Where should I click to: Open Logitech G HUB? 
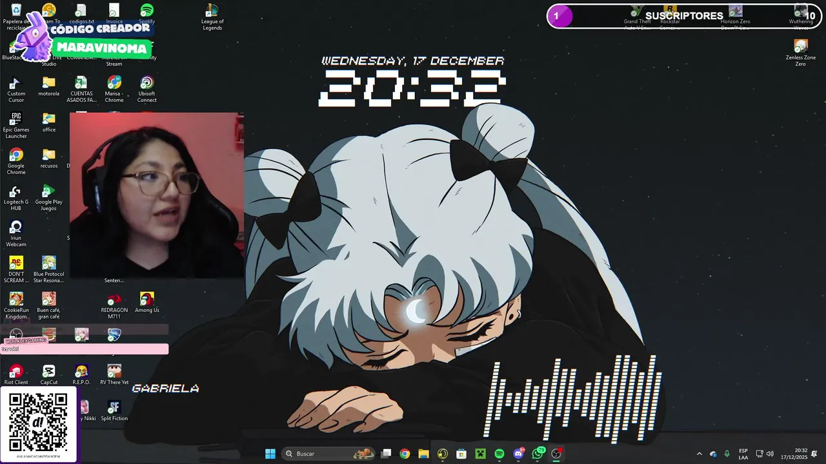(x=16, y=198)
